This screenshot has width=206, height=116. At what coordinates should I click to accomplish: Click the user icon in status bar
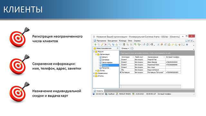[x=117, y=94]
